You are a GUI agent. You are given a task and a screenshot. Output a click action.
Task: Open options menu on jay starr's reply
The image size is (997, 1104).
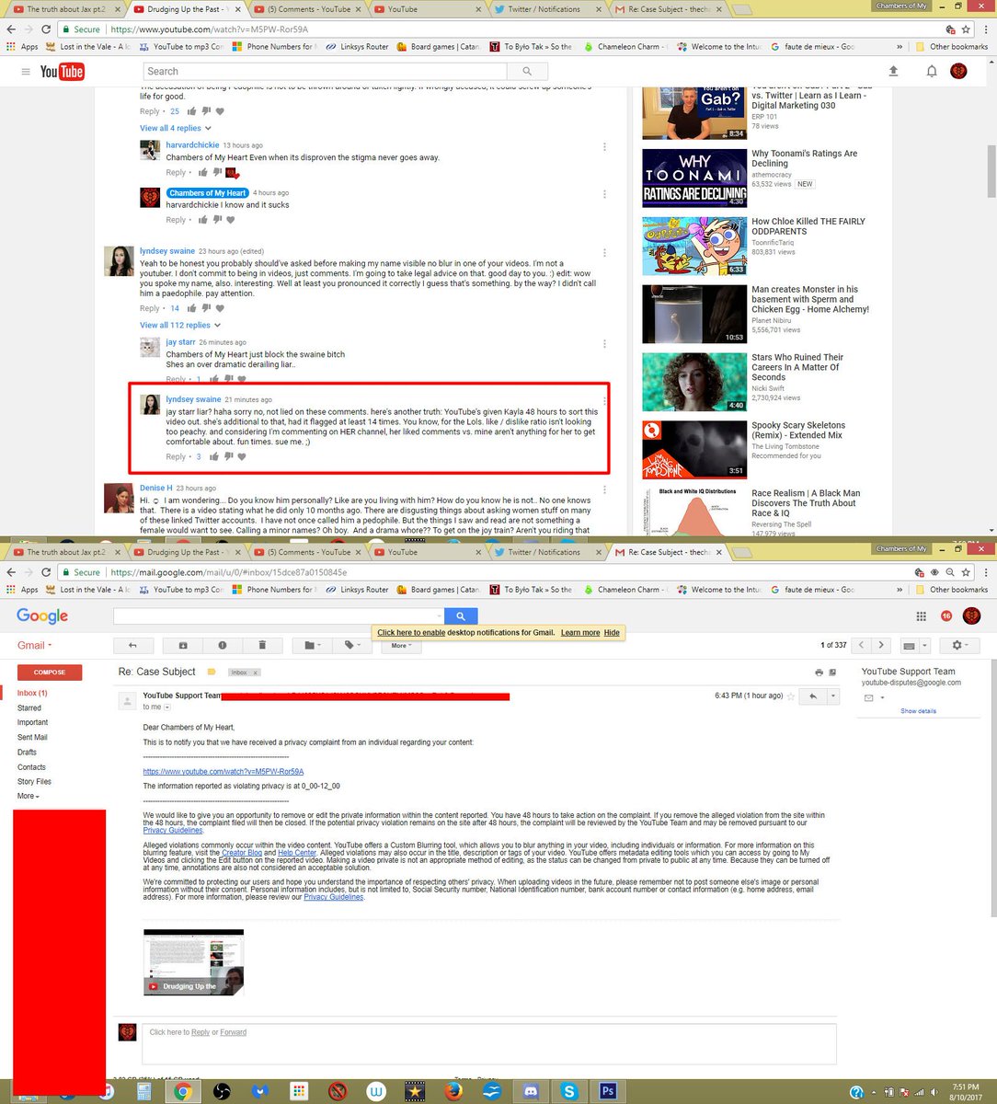(604, 344)
